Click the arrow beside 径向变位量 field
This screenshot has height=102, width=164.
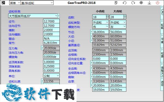tap(91, 63)
